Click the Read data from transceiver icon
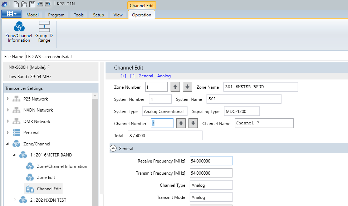The image size is (348, 206). click(x=40, y=4)
